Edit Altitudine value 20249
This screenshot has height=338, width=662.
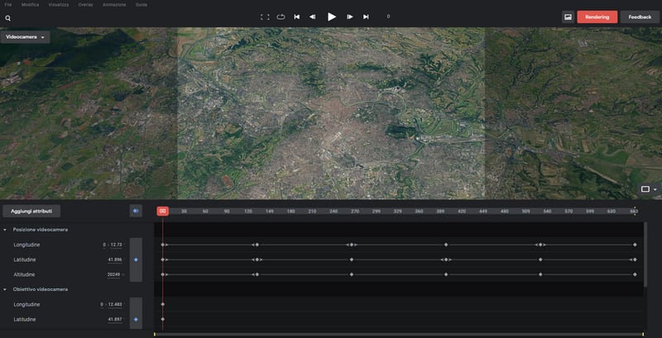point(114,275)
